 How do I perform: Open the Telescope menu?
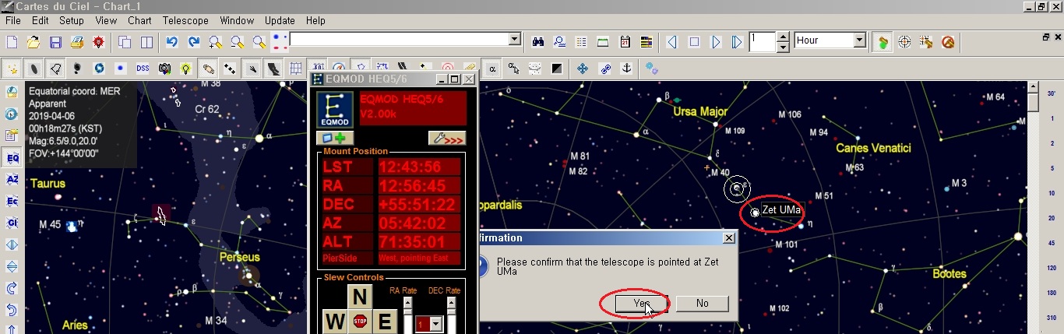click(185, 20)
